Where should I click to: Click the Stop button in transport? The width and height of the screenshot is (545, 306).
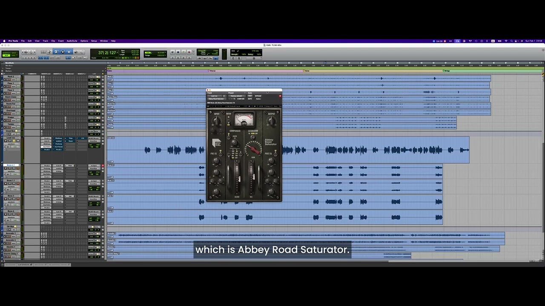[178, 52]
